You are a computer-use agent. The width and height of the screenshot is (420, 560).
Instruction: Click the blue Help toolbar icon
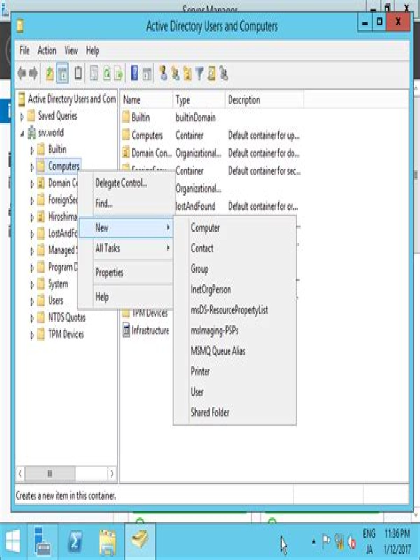tap(134, 73)
